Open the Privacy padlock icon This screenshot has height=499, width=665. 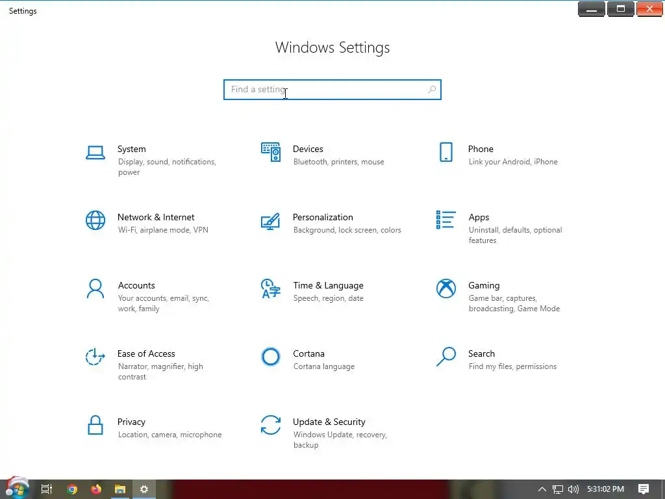(x=95, y=425)
